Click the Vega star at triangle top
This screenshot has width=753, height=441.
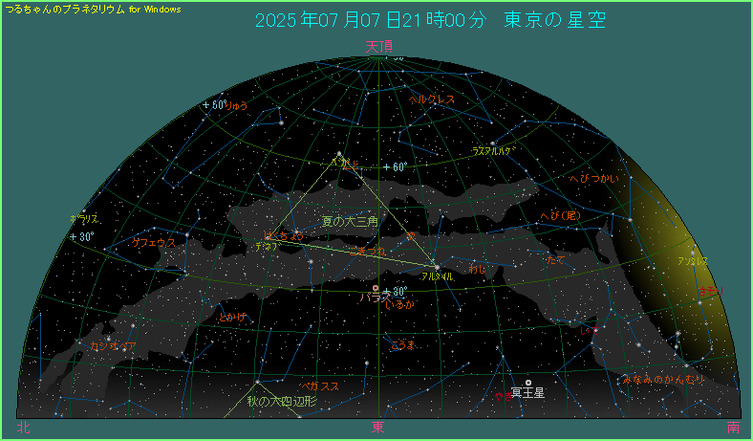pos(338,154)
